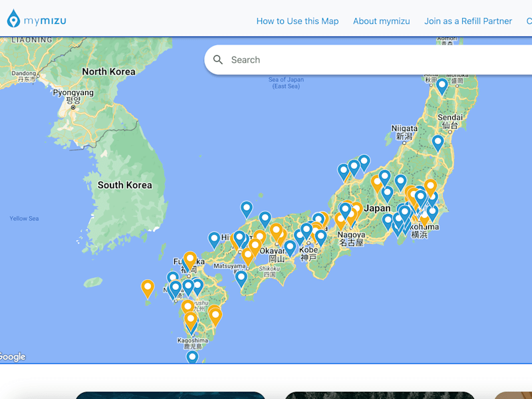Click the Yellow Sea label
532x399 pixels.
tap(24, 219)
